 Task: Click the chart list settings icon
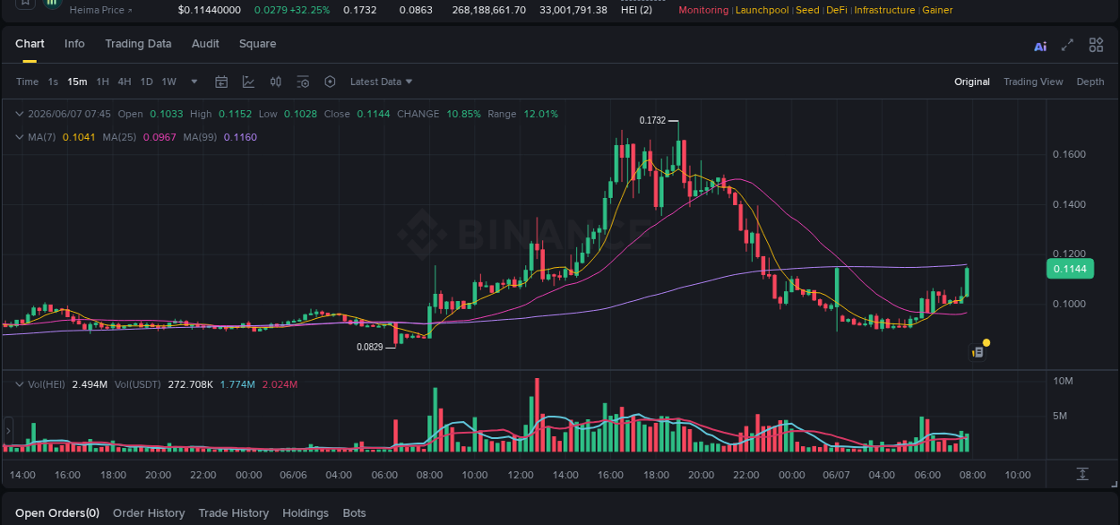(x=303, y=82)
